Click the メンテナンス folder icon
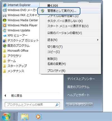Image resolution: width=112 pixels, height=121 pixels. [x=4, y=71]
